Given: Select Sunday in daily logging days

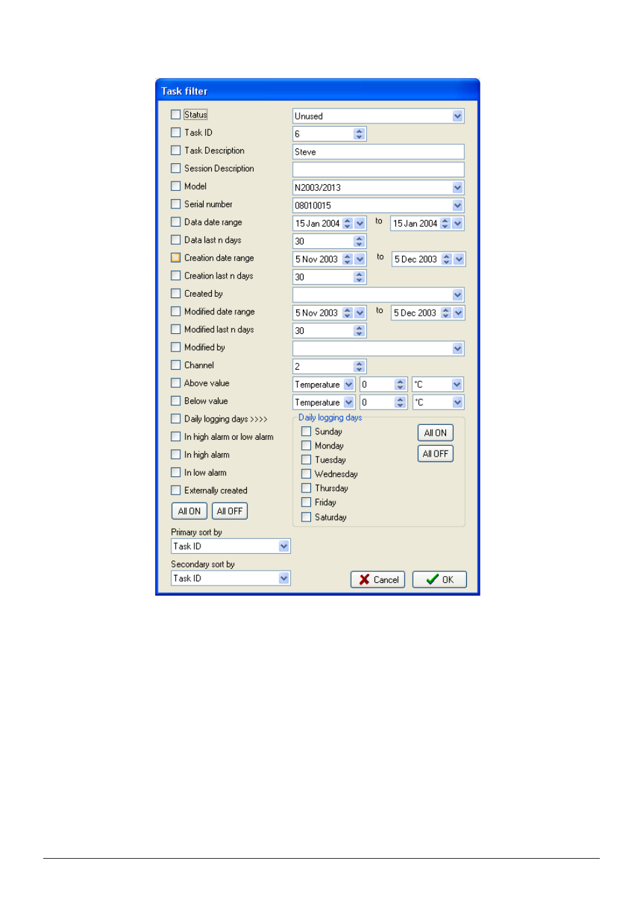Looking at the screenshot, I should tap(306, 431).
